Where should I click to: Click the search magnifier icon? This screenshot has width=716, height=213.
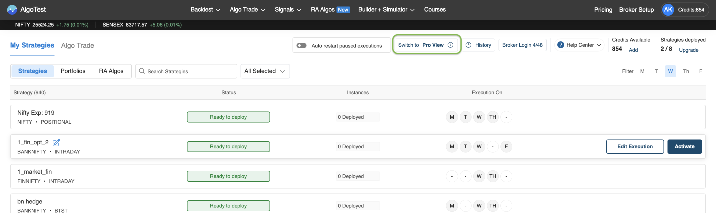(x=142, y=71)
